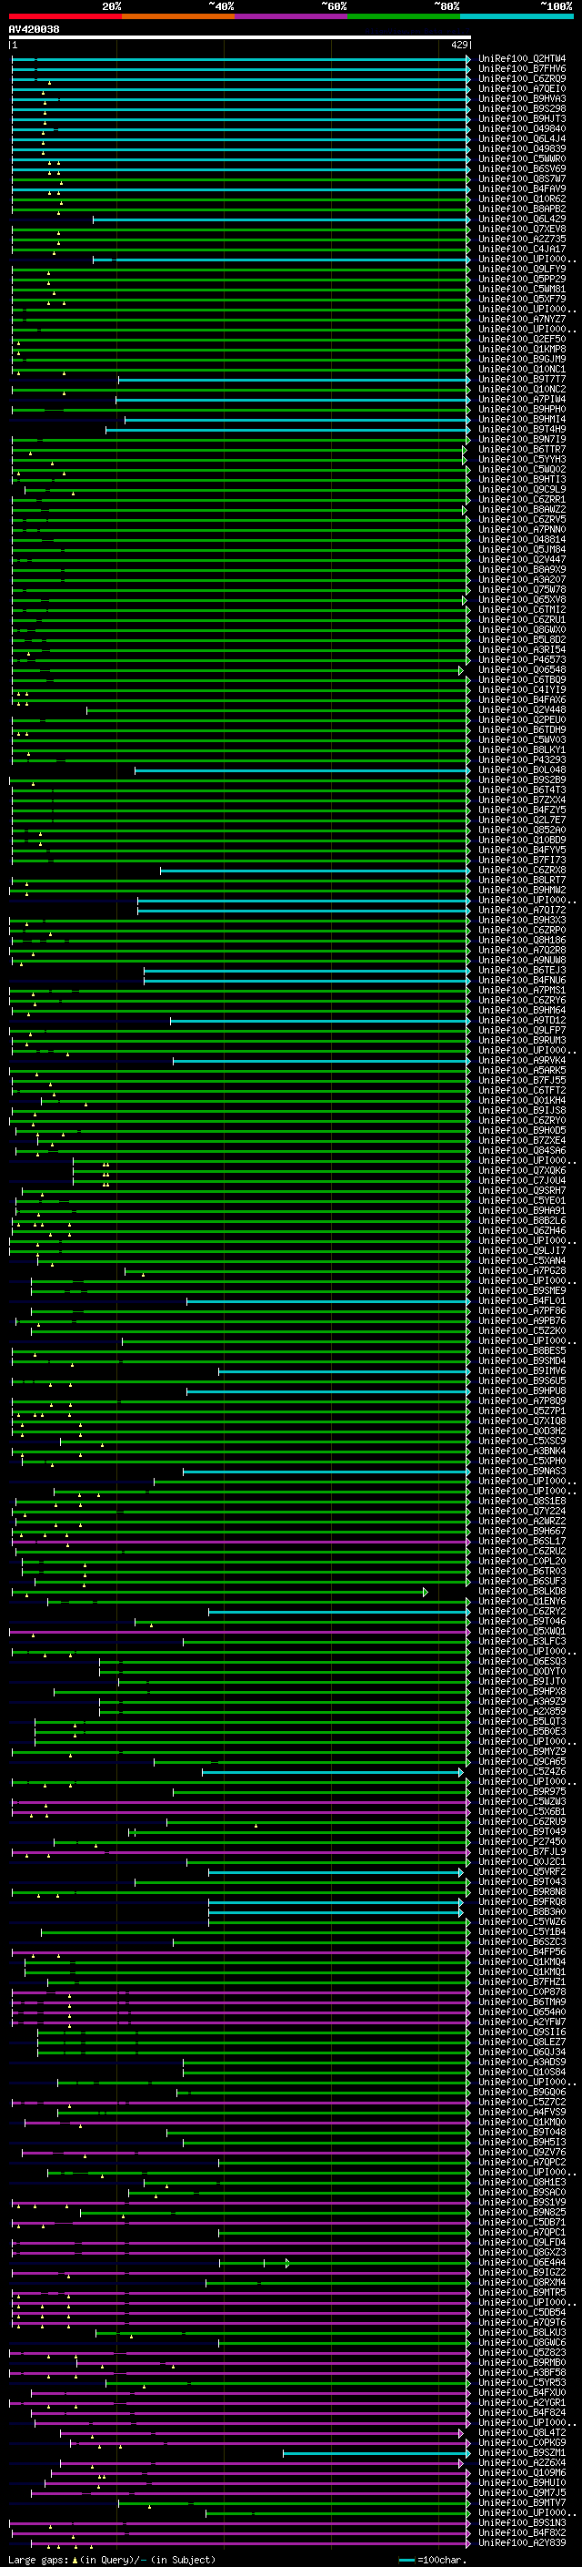Select entry UniRef100_A7NYZ7

(x=522, y=319)
